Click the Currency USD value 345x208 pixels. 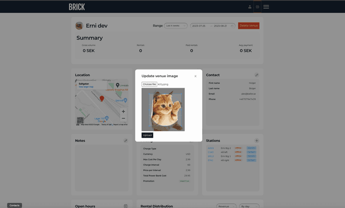click(x=188, y=154)
